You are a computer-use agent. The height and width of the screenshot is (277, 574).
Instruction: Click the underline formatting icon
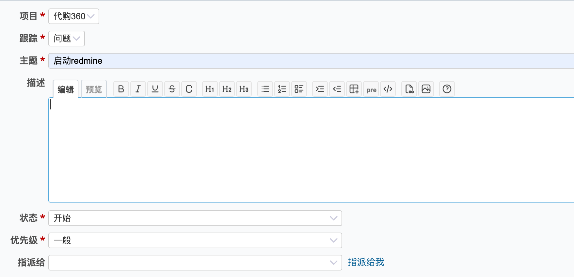point(155,89)
